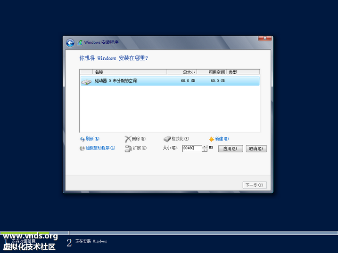Cancel partition creation with 取消 button
The width and height of the screenshot is (338, 253).
(x=256, y=149)
